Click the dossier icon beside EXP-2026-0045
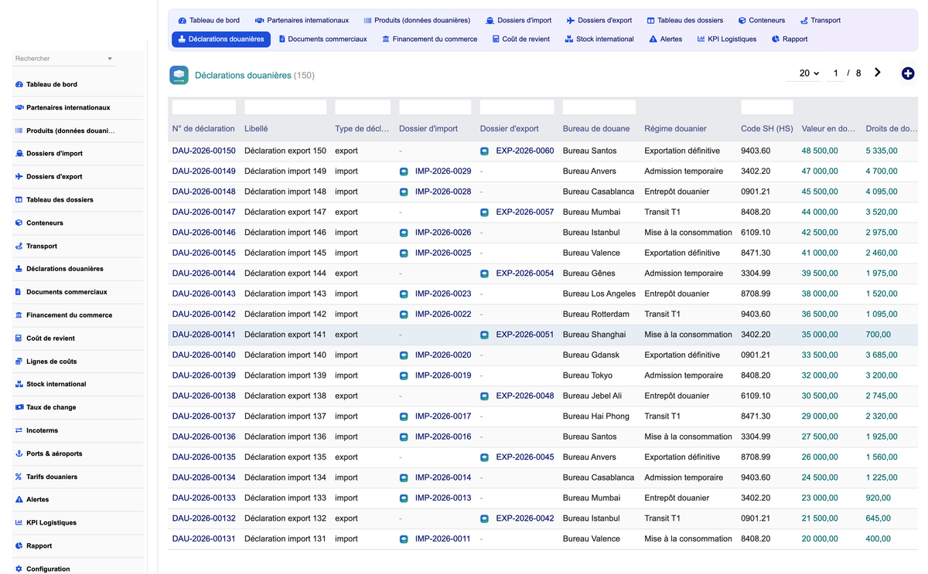 [x=485, y=457]
